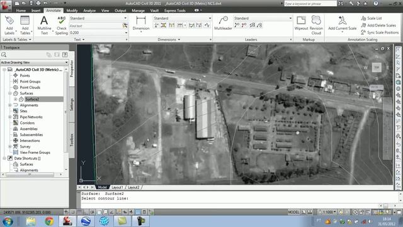
Task: Select Point Groups in the tree
Action: (x=30, y=81)
